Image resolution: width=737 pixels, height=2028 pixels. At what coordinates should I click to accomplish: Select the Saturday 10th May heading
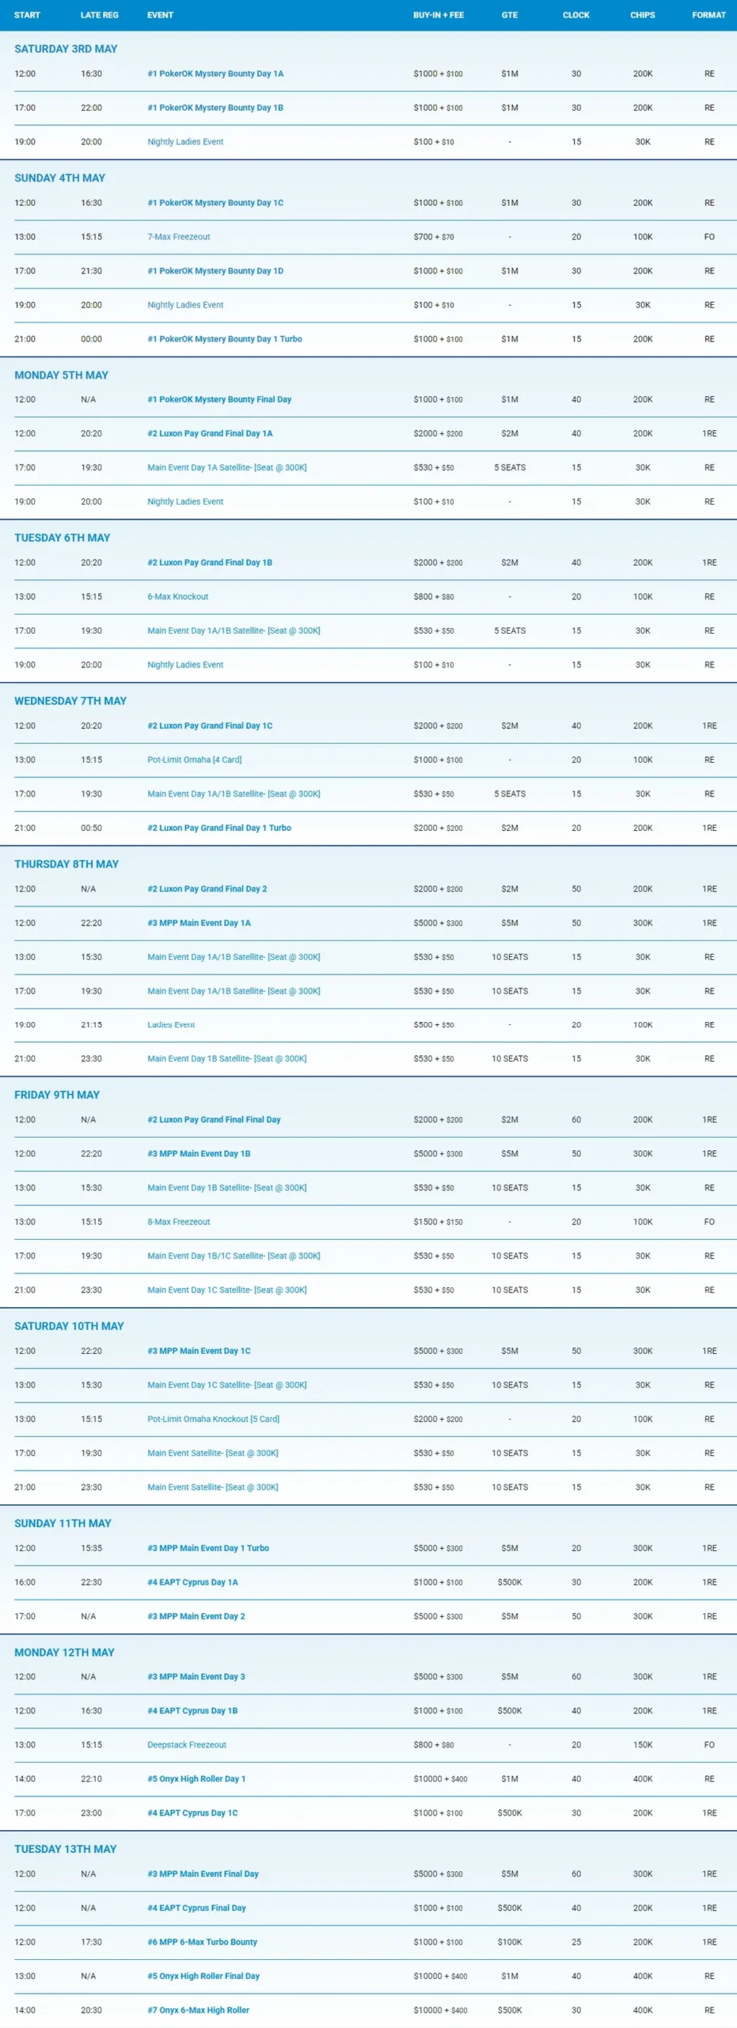point(69,1326)
